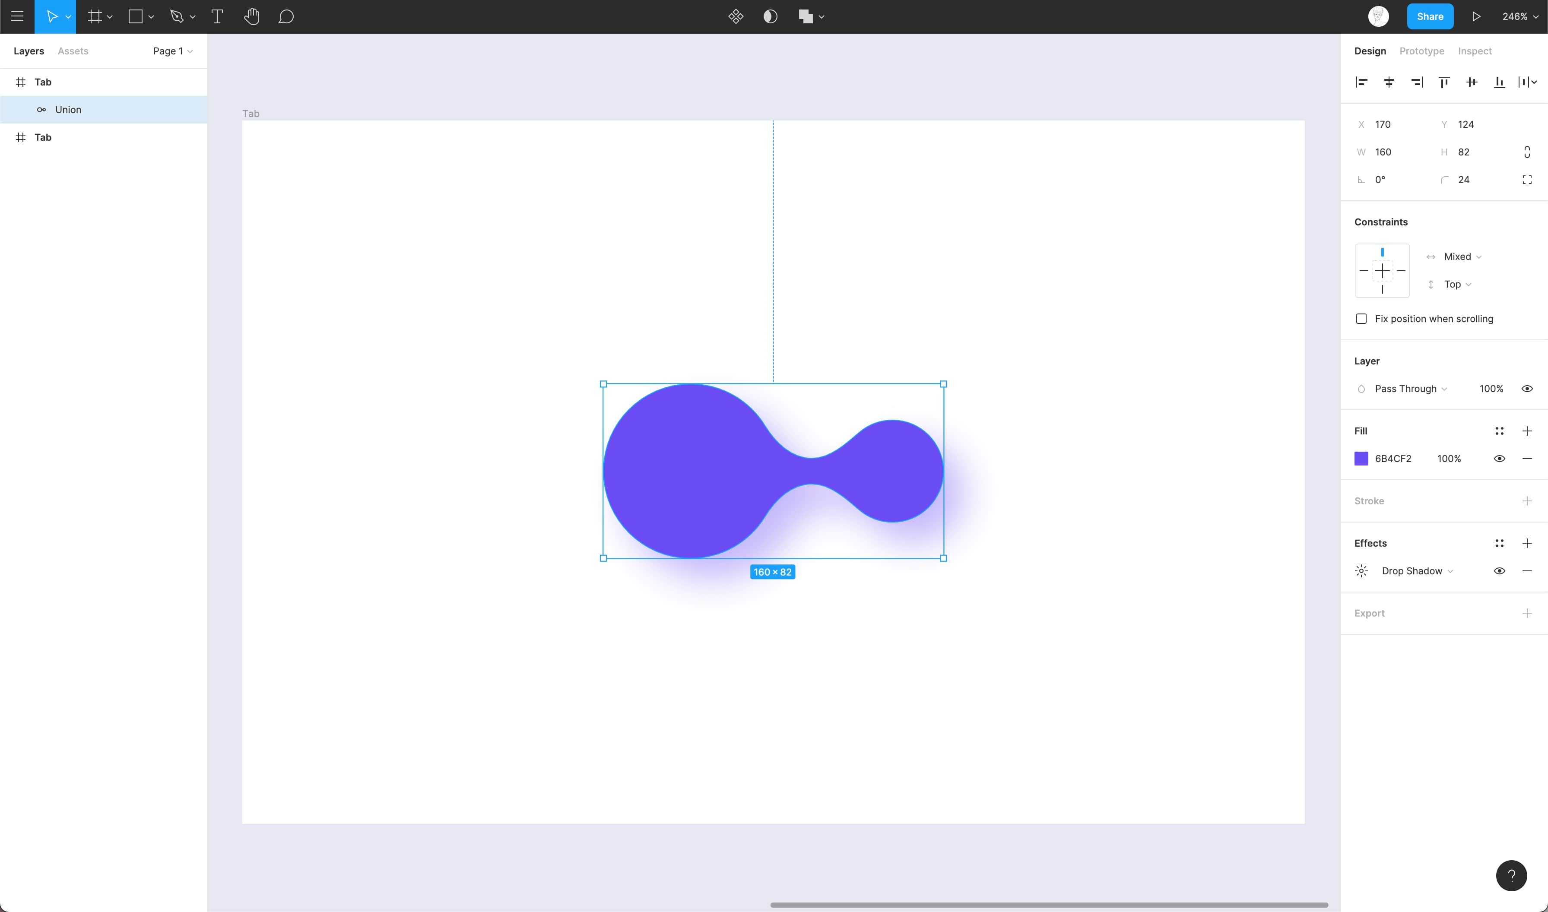Viewport: 1548px width, 912px height.
Task: Select the Text tool
Action: [x=217, y=16]
